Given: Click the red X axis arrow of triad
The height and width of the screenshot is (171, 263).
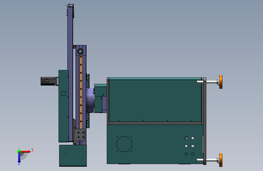Looking at the screenshot, I should 26,152.
